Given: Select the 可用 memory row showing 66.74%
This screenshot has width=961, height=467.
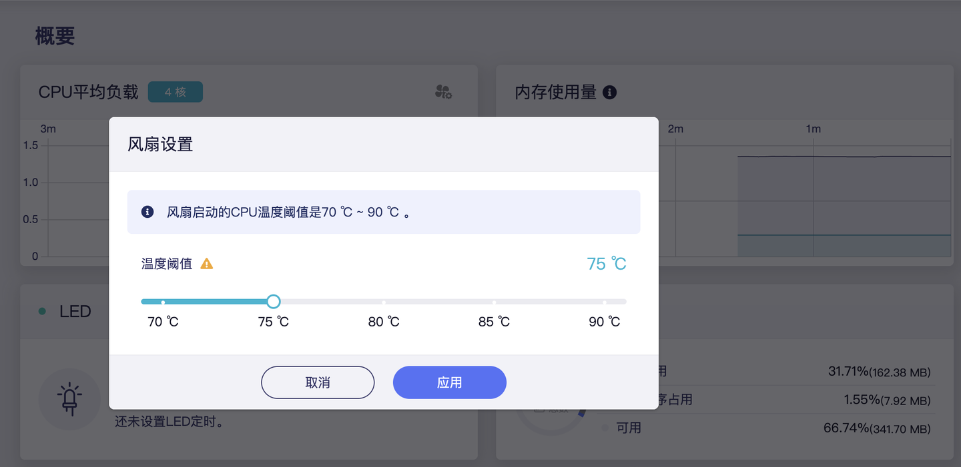Looking at the screenshot, I should 767,428.
